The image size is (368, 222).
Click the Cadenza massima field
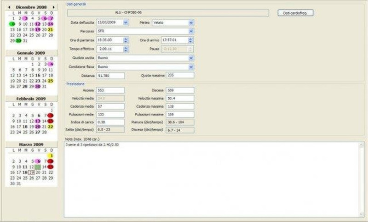tap(180, 106)
